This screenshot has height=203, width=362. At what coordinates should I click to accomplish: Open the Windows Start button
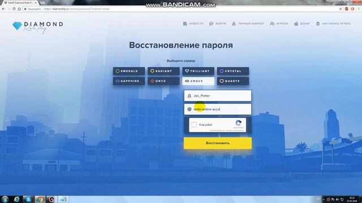[x=5, y=199]
